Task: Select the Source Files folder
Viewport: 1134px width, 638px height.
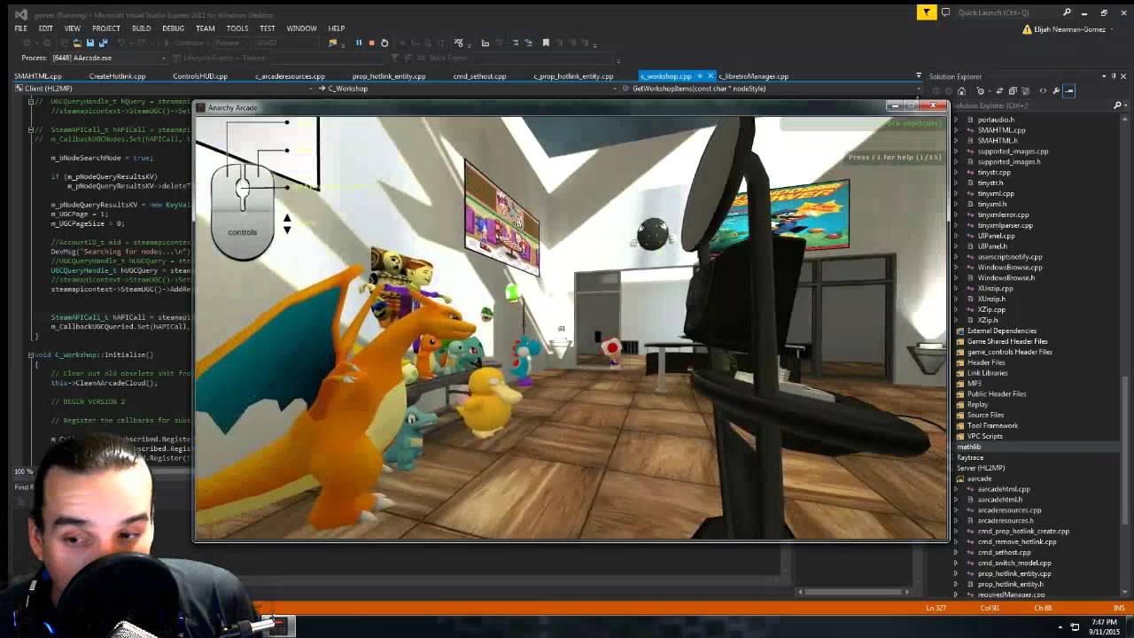Action: pos(985,415)
